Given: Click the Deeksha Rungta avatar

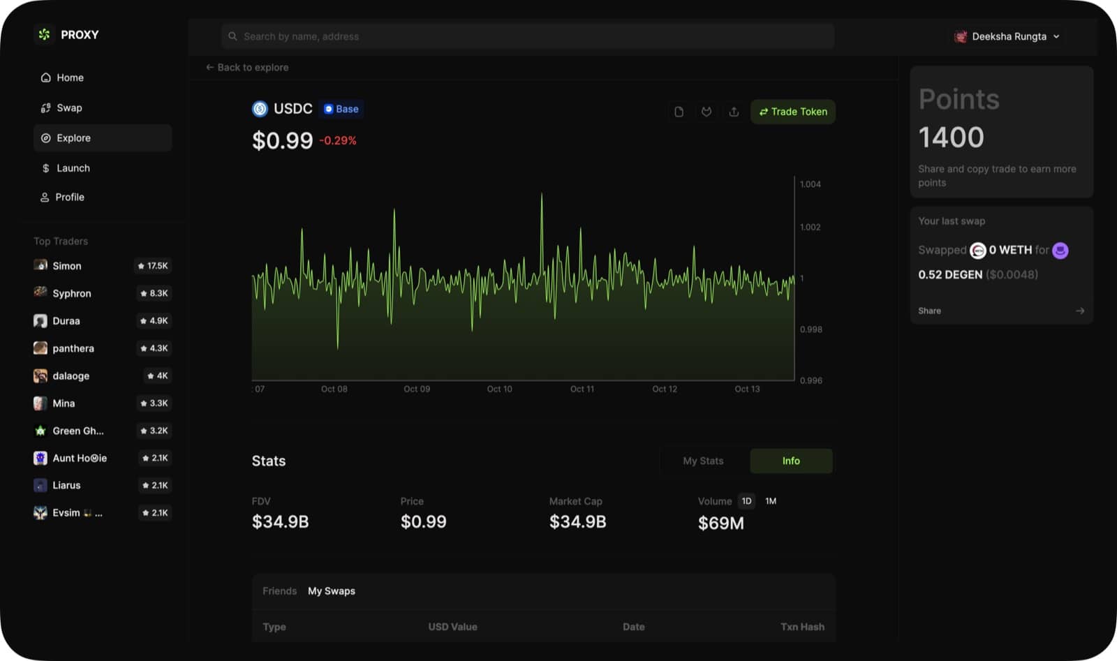Looking at the screenshot, I should click(961, 36).
